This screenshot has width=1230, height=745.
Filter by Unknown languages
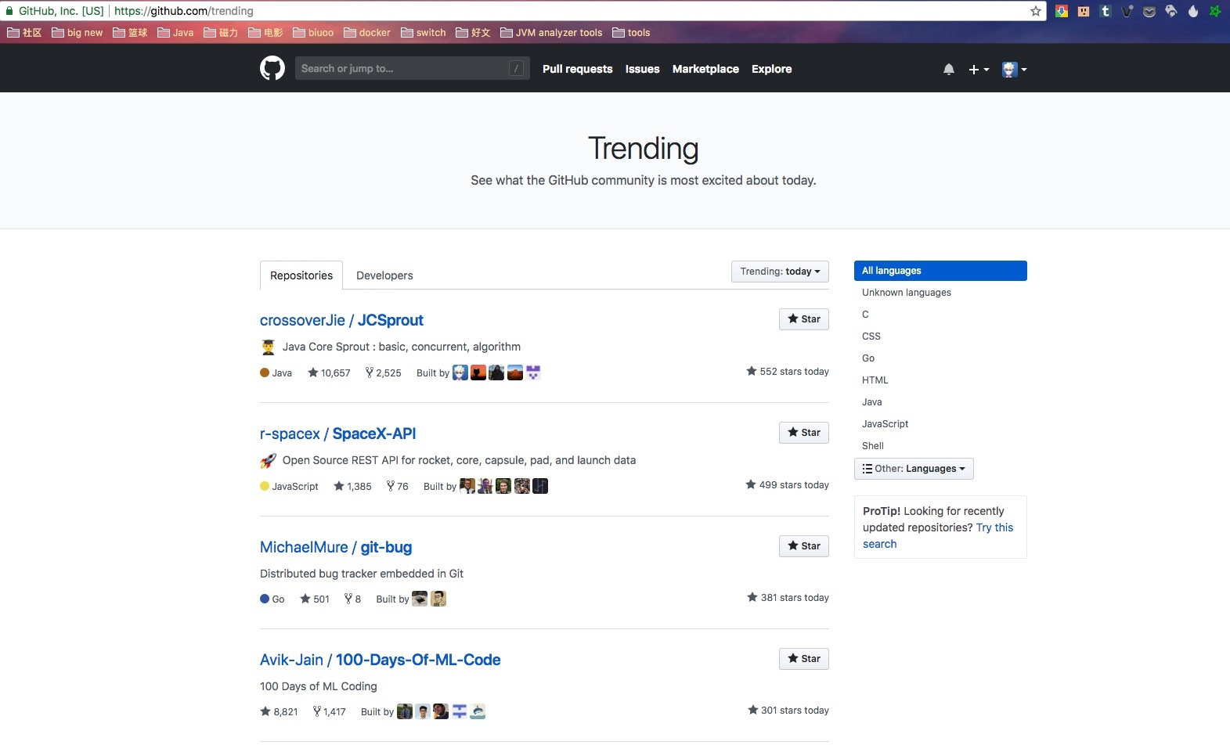tap(907, 293)
